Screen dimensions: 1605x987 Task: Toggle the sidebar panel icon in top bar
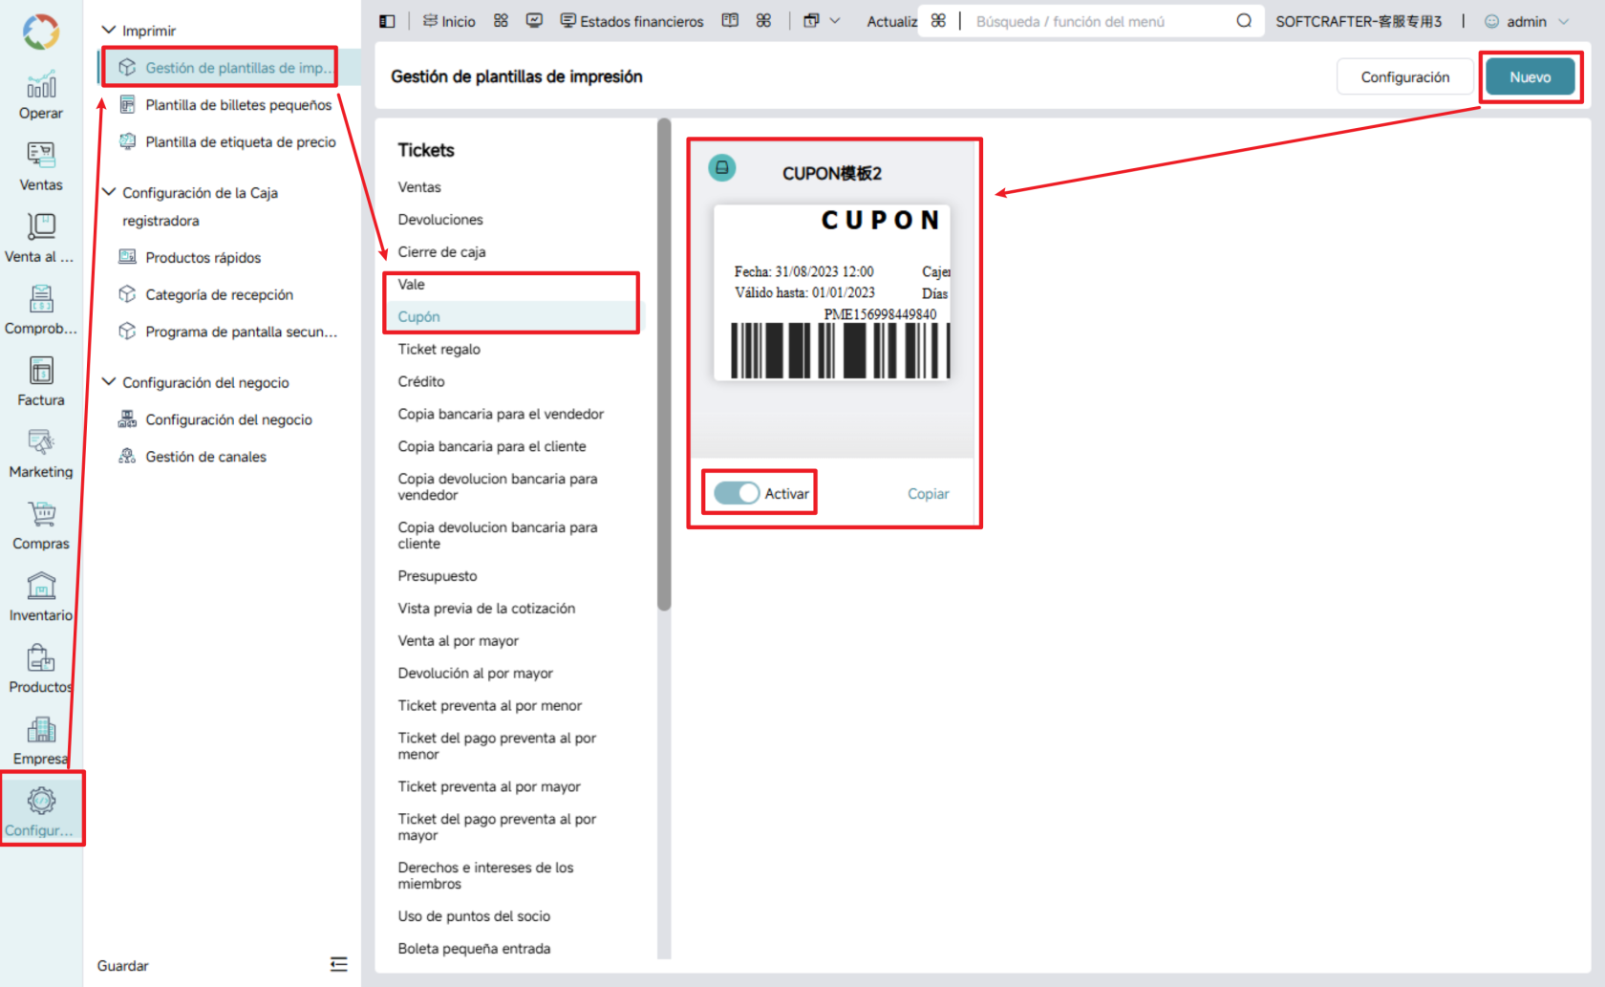tap(387, 21)
